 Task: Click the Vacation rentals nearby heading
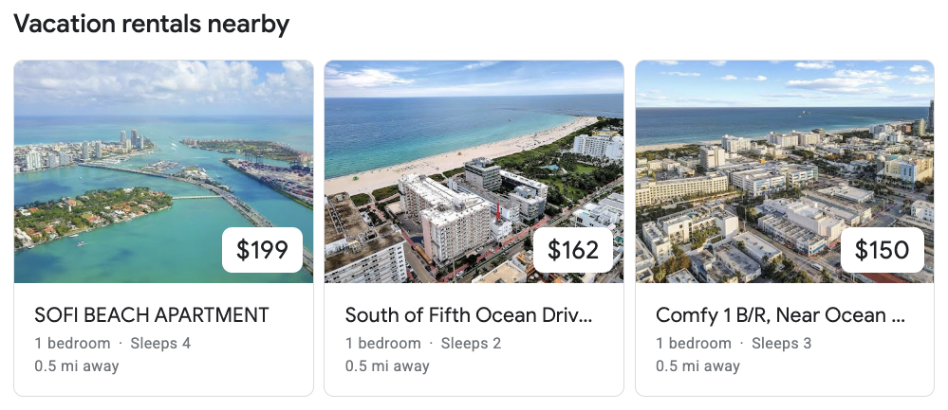[152, 24]
